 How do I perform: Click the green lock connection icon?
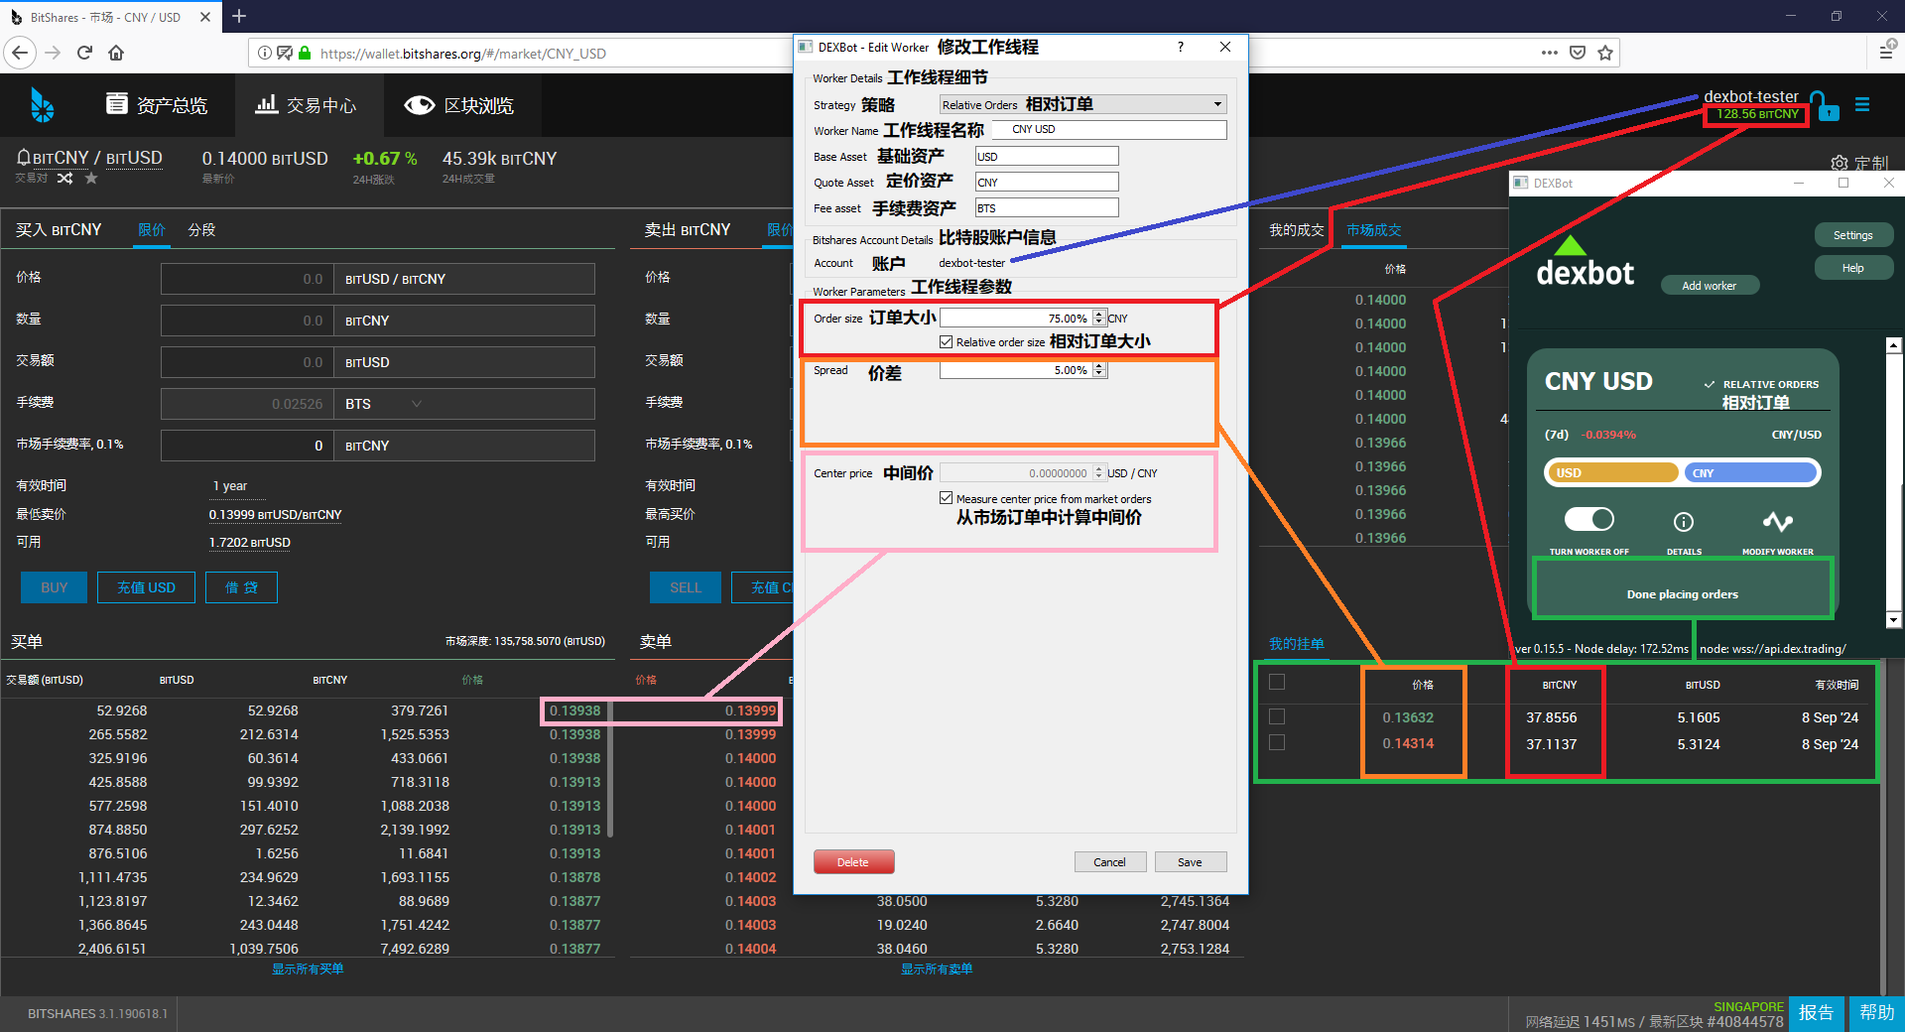305,53
